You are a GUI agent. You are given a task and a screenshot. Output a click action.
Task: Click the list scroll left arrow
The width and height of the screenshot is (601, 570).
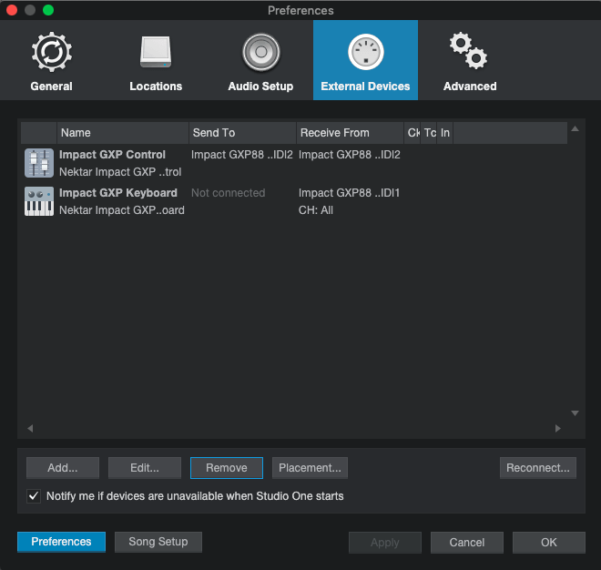tap(30, 428)
